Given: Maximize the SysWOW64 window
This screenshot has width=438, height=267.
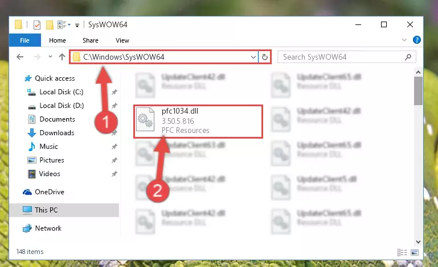Looking at the screenshot, I should coord(384,24).
